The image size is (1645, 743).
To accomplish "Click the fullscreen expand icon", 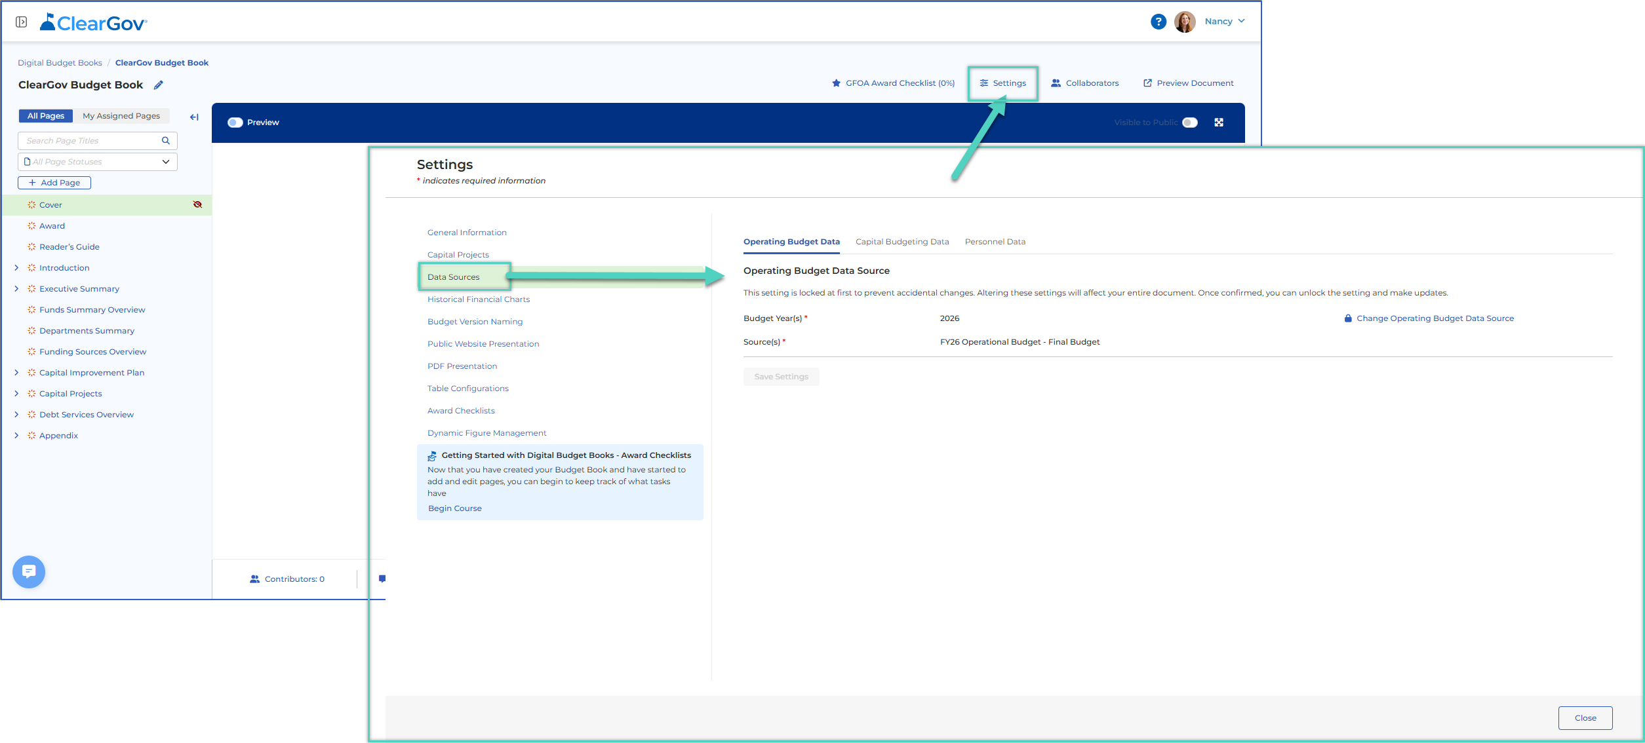I will pos(1219,123).
